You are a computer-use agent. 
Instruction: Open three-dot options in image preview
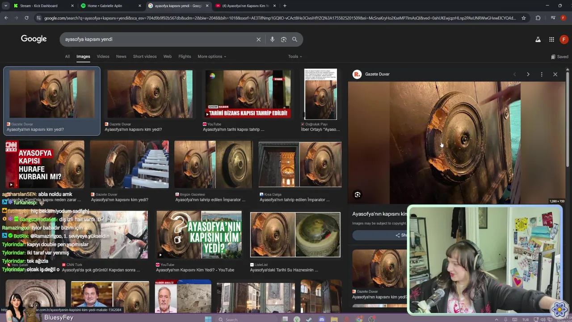point(542,74)
